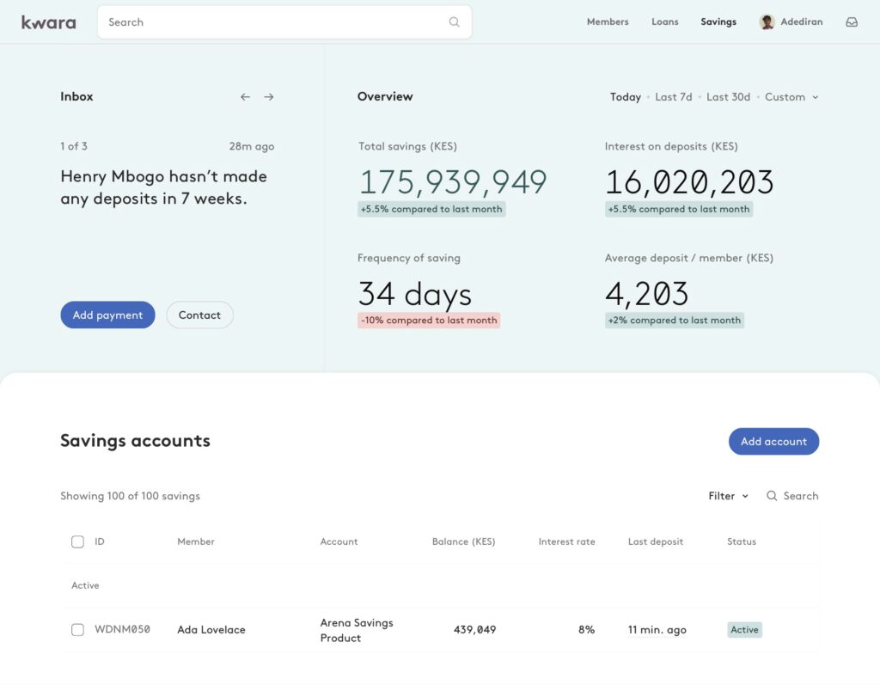Click Adediran's profile avatar
This screenshot has width=880, height=685.
tap(766, 21)
